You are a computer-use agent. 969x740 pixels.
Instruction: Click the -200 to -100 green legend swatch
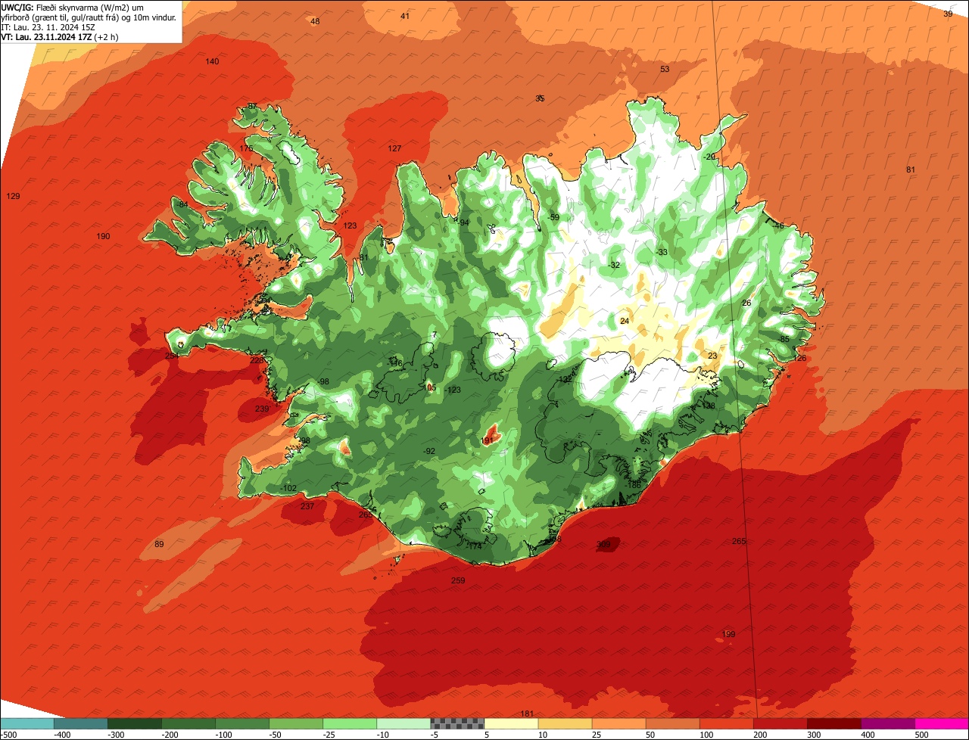[189, 723]
